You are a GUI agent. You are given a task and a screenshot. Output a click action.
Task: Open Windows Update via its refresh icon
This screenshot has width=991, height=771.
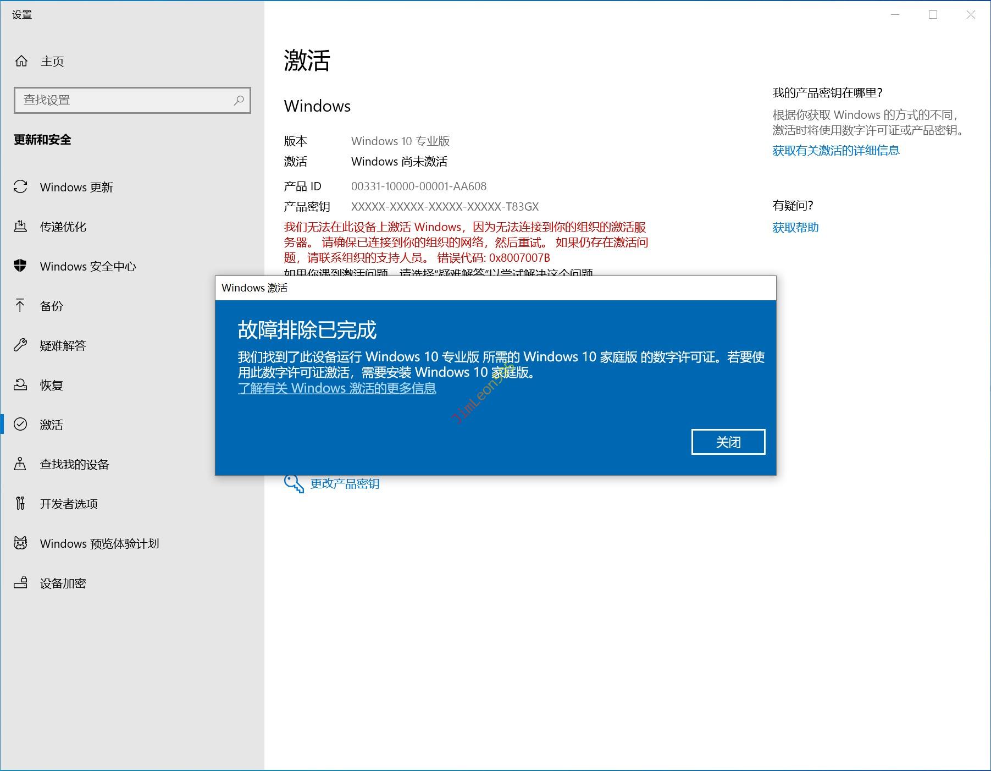[20, 187]
